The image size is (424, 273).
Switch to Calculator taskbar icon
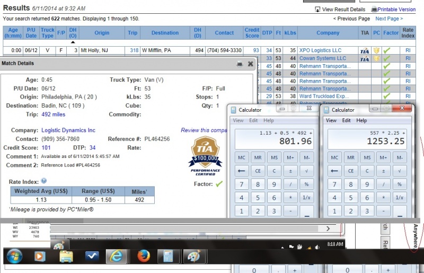click(168, 256)
